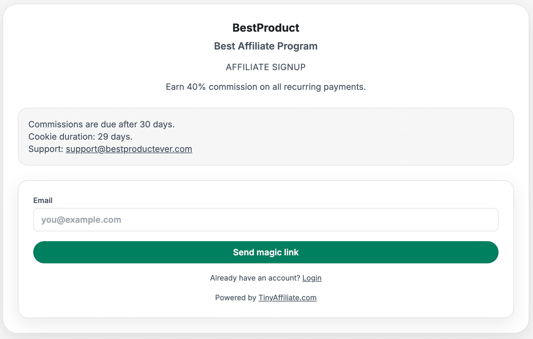Screen dimensions: 533x339
Task: Click inside the email address field
Action: click(x=266, y=220)
